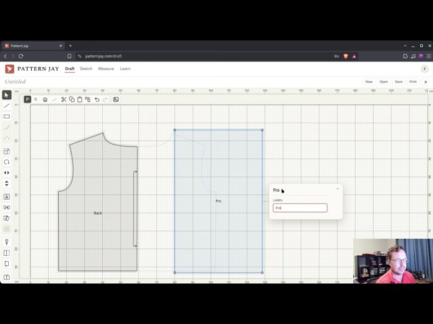The image size is (433, 324).
Task: Click the top-left corner handle of selection
Action: 175,130
